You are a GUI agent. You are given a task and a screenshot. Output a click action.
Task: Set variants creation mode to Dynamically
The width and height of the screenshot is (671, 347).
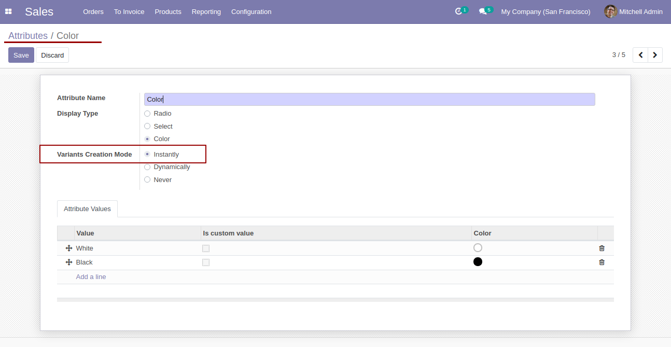147,167
